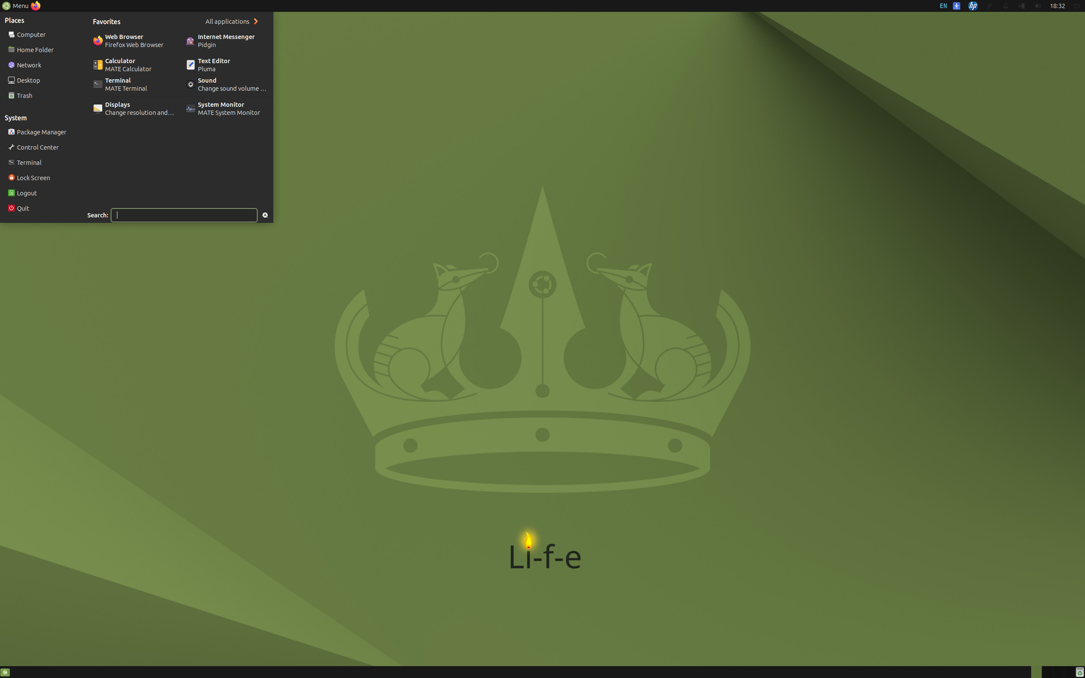Show All applications list
The height and width of the screenshot is (678, 1085).
pos(232,22)
